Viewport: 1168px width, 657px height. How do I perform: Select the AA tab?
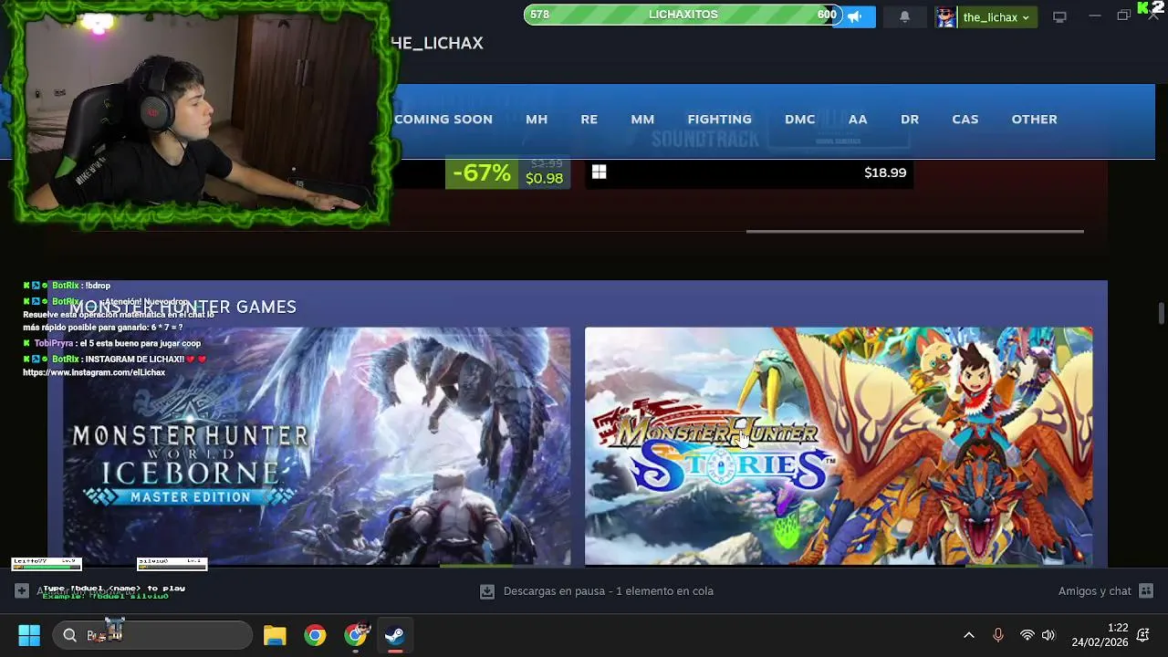click(858, 120)
